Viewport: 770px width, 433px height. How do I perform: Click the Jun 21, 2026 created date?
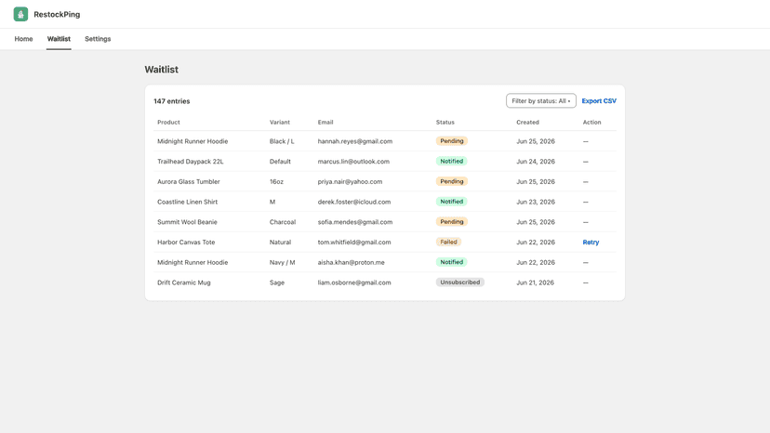535,282
